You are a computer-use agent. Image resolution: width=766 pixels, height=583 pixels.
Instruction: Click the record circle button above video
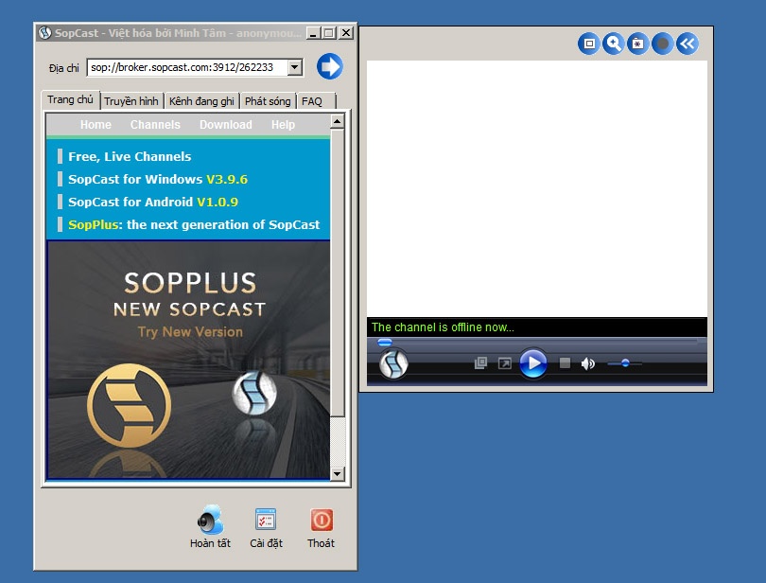point(663,44)
